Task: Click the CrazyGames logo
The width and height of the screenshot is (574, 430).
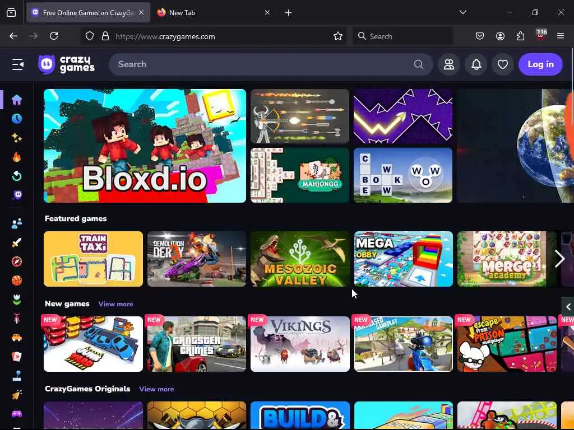Action: pos(67,64)
